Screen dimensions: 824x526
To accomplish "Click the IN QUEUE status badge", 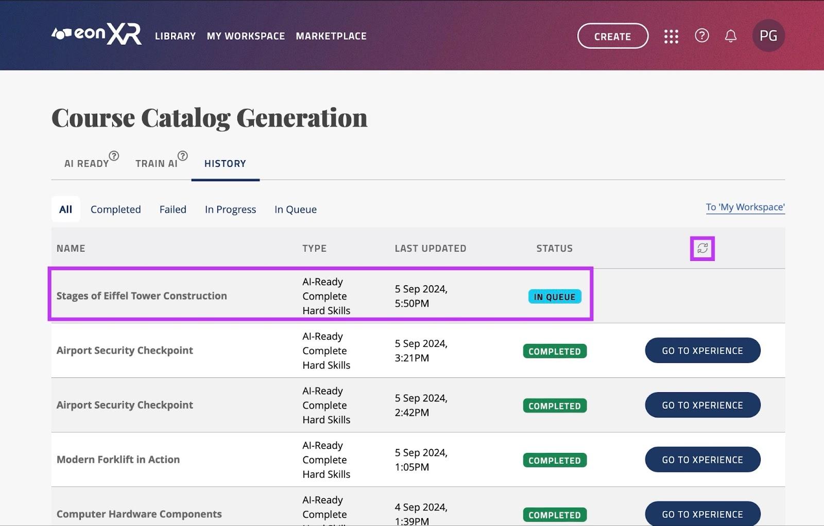I will point(555,296).
